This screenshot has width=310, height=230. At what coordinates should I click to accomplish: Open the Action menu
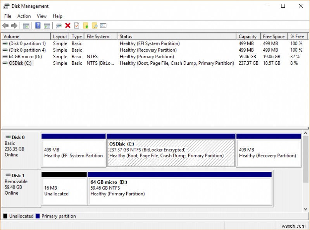coord(24,16)
